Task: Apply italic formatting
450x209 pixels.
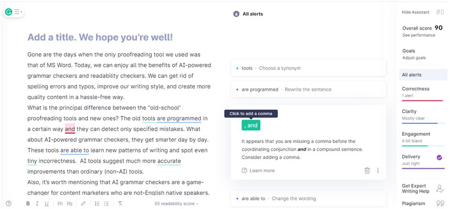Action: [37, 203]
